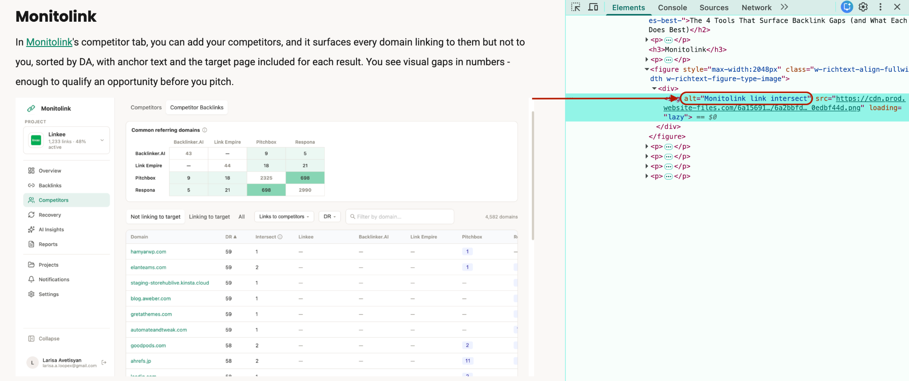Image resolution: width=909 pixels, height=381 pixels.
Task: Open the Monitolink hyperlink in the paragraph
Action: click(x=49, y=42)
